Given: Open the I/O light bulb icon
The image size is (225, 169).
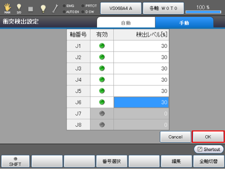Looking at the screenshot, I should (x=19, y=8).
